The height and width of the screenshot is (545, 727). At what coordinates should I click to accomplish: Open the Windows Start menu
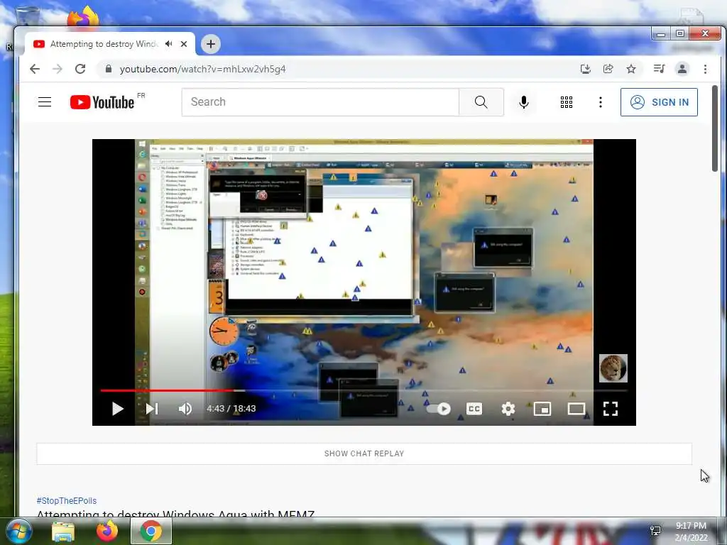(x=18, y=531)
